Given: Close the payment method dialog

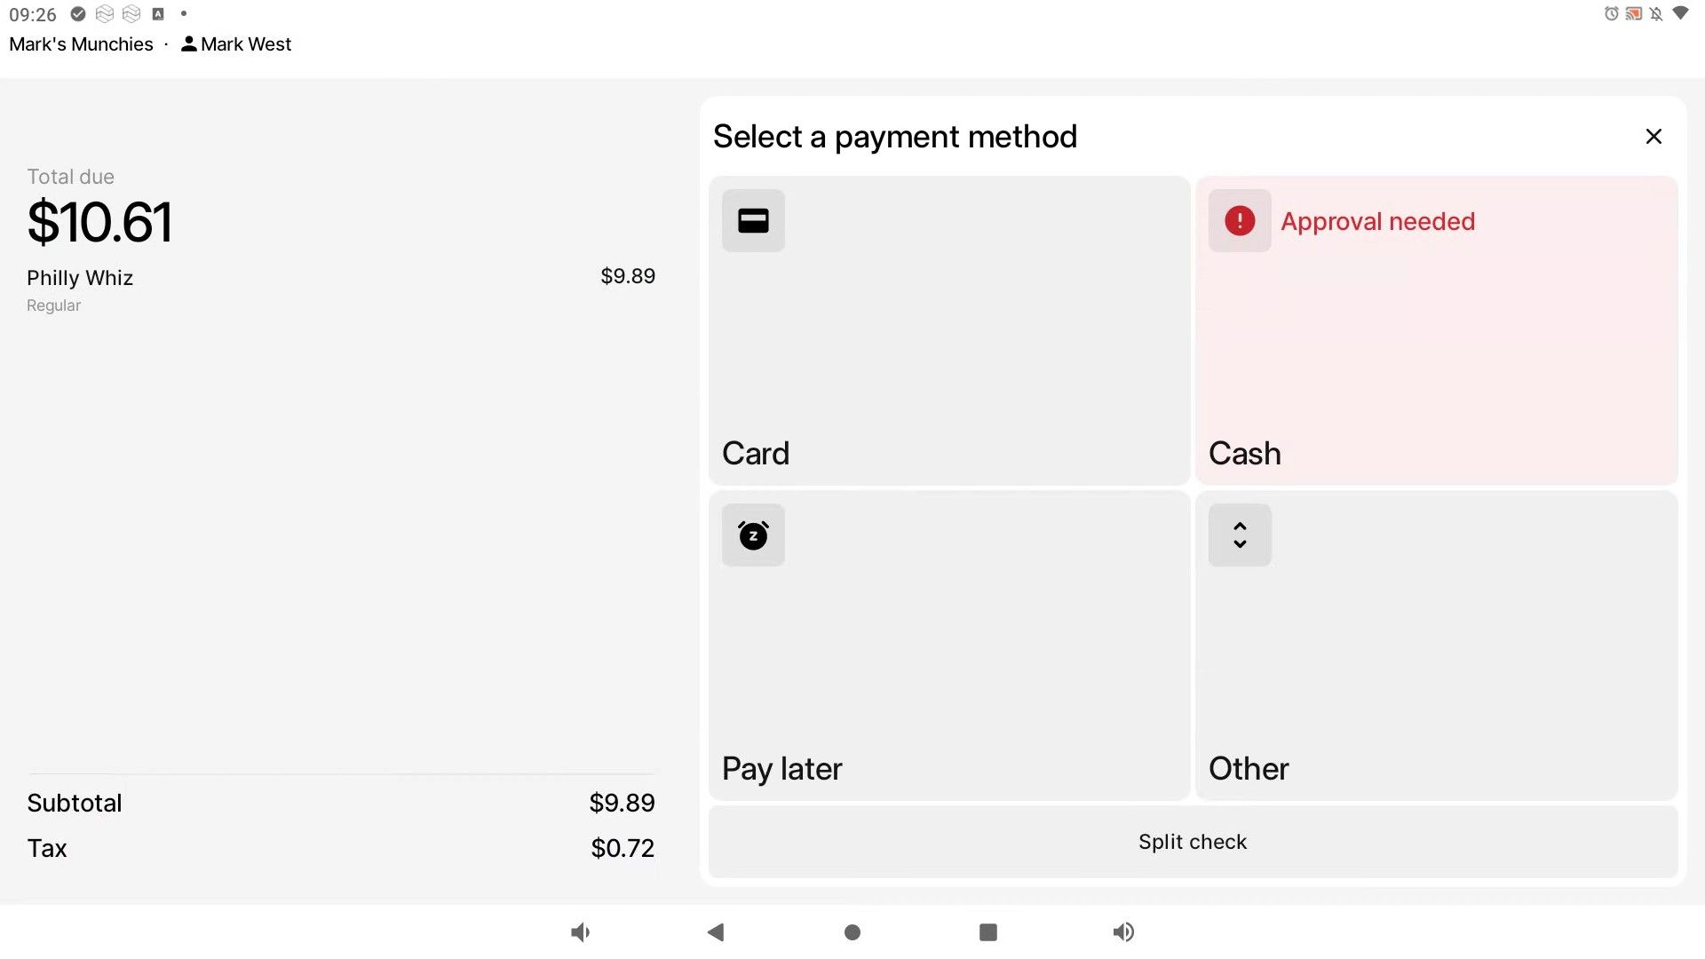Looking at the screenshot, I should 1653,137.
